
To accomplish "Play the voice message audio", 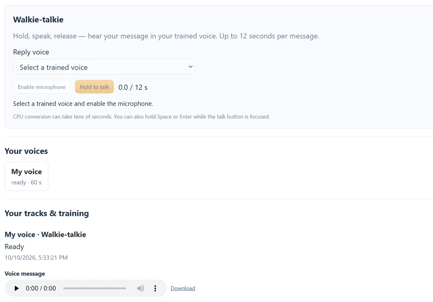I will pyautogui.click(x=17, y=288).
